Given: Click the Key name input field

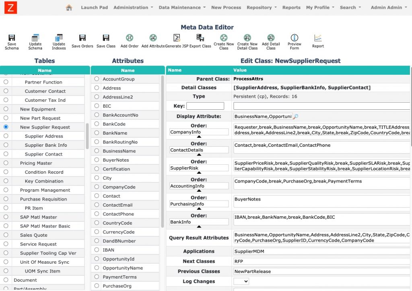Looking at the screenshot, I should 205,106.
